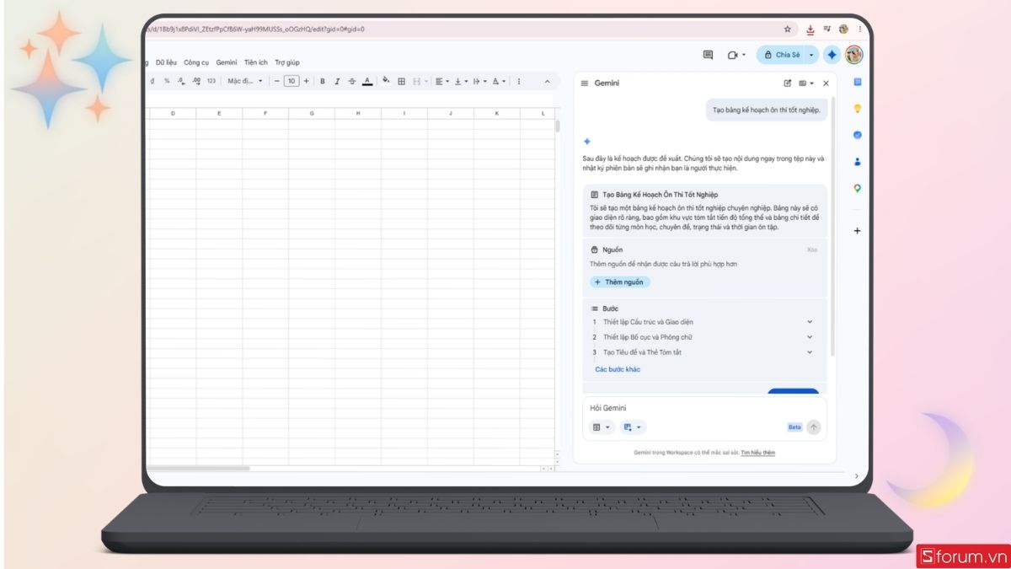The image size is (1011, 569).
Task: Expand step Thiết lập Cấu trúc và Giao diện
Action: click(810, 322)
